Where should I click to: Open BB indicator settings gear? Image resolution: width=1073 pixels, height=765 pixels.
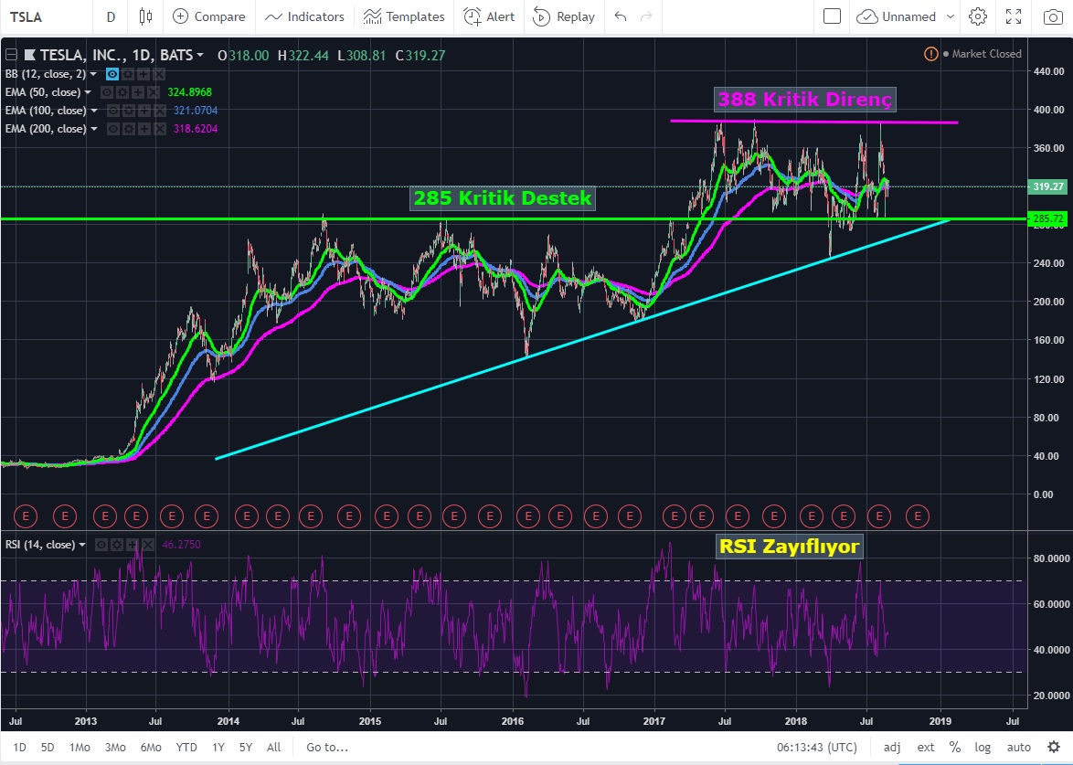(128, 74)
